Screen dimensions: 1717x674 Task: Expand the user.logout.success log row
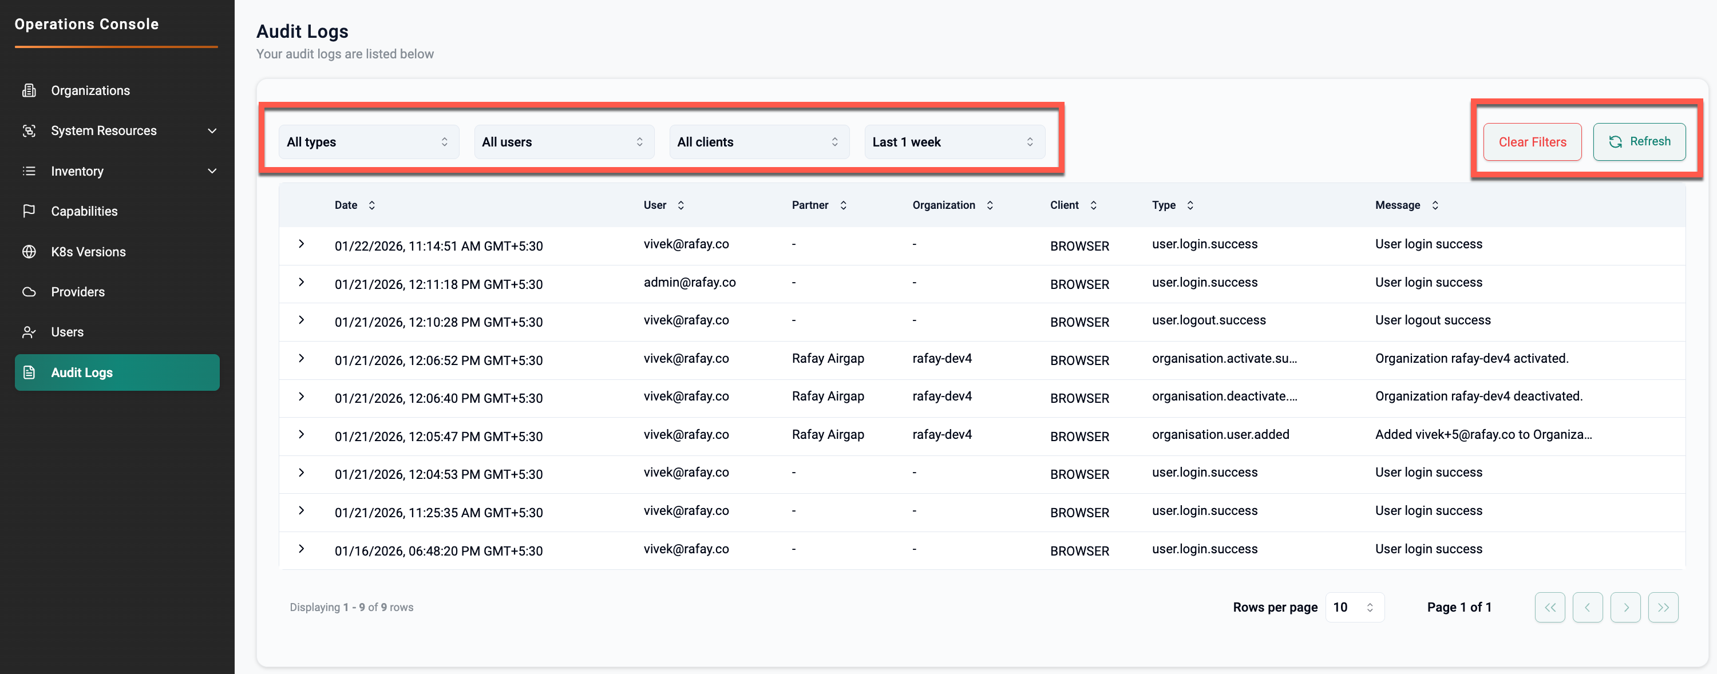(x=301, y=320)
